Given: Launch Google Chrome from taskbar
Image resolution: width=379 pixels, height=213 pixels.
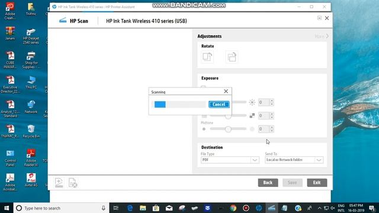Looking at the screenshot, I should (233, 208).
